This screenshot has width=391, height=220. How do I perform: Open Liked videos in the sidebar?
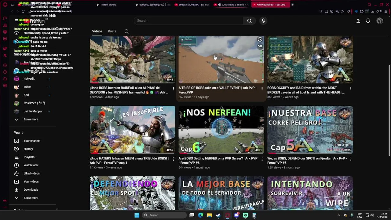pyautogui.click(x=31, y=174)
